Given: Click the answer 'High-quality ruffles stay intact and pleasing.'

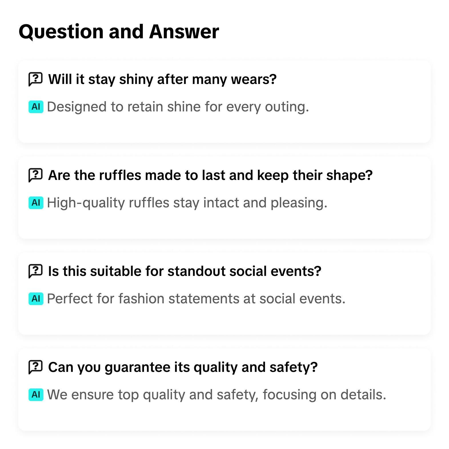Looking at the screenshot, I should point(187,203).
